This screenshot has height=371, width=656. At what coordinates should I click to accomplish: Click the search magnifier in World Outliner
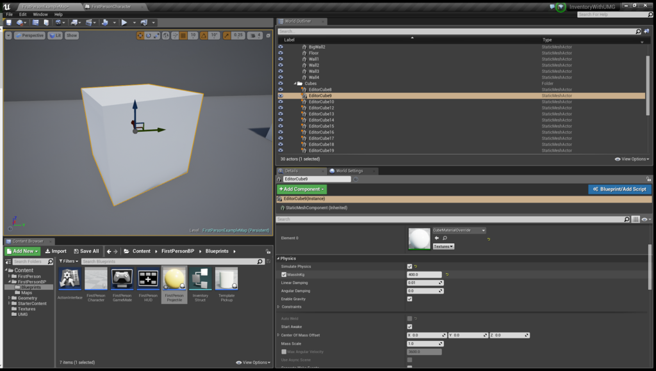pyautogui.click(x=638, y=31)
